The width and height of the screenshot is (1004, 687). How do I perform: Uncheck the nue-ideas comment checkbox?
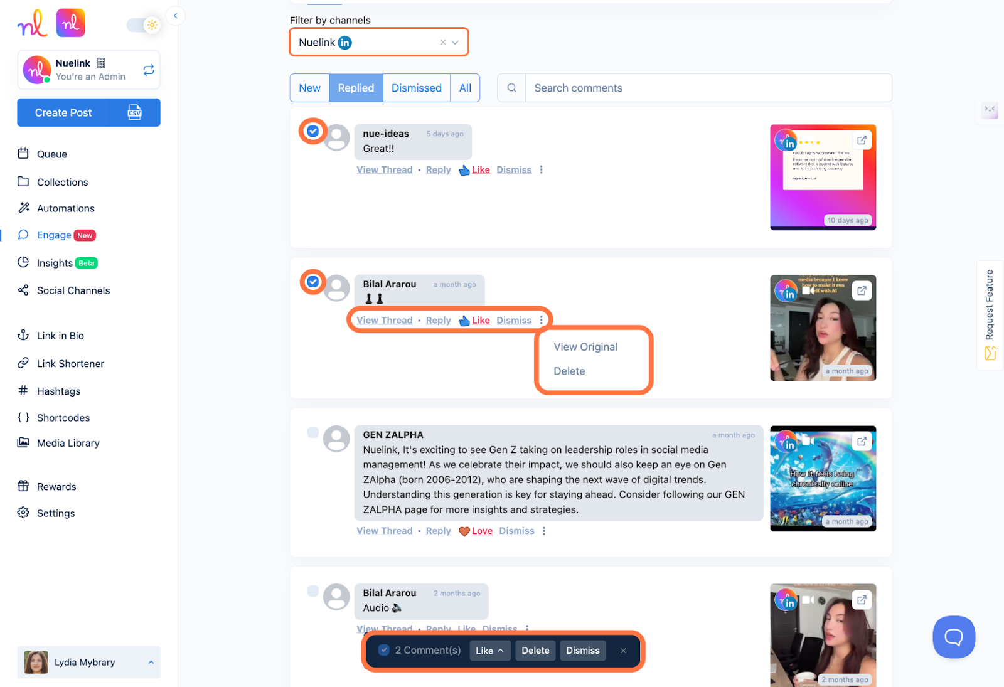pos(312,131)
